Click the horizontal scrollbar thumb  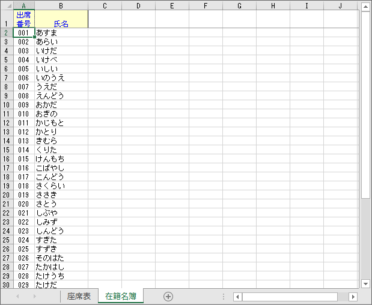290,297
